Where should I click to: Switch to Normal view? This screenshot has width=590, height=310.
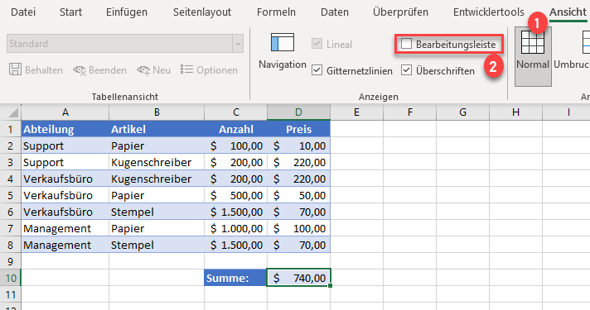533,56
